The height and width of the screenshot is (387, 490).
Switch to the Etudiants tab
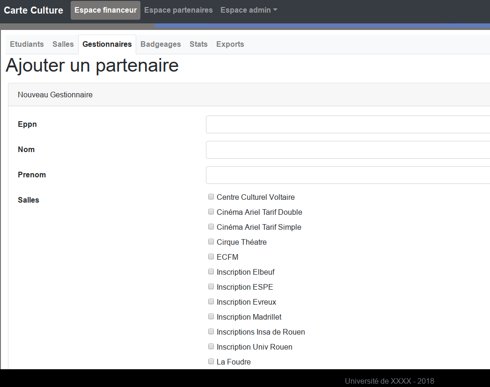click(x=27, y=44)
